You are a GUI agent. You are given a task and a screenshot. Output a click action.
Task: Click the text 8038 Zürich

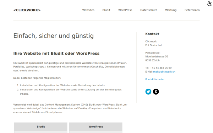152,60
